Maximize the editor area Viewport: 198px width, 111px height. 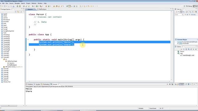(173, 9)
